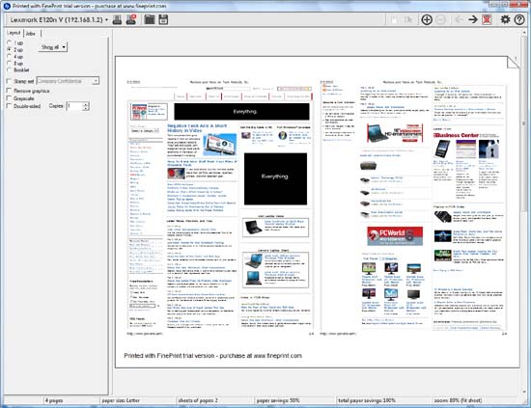Open the Lexmark E120n printer dropdown
Viewport: 531px width, 408px height.
point(59,19)
